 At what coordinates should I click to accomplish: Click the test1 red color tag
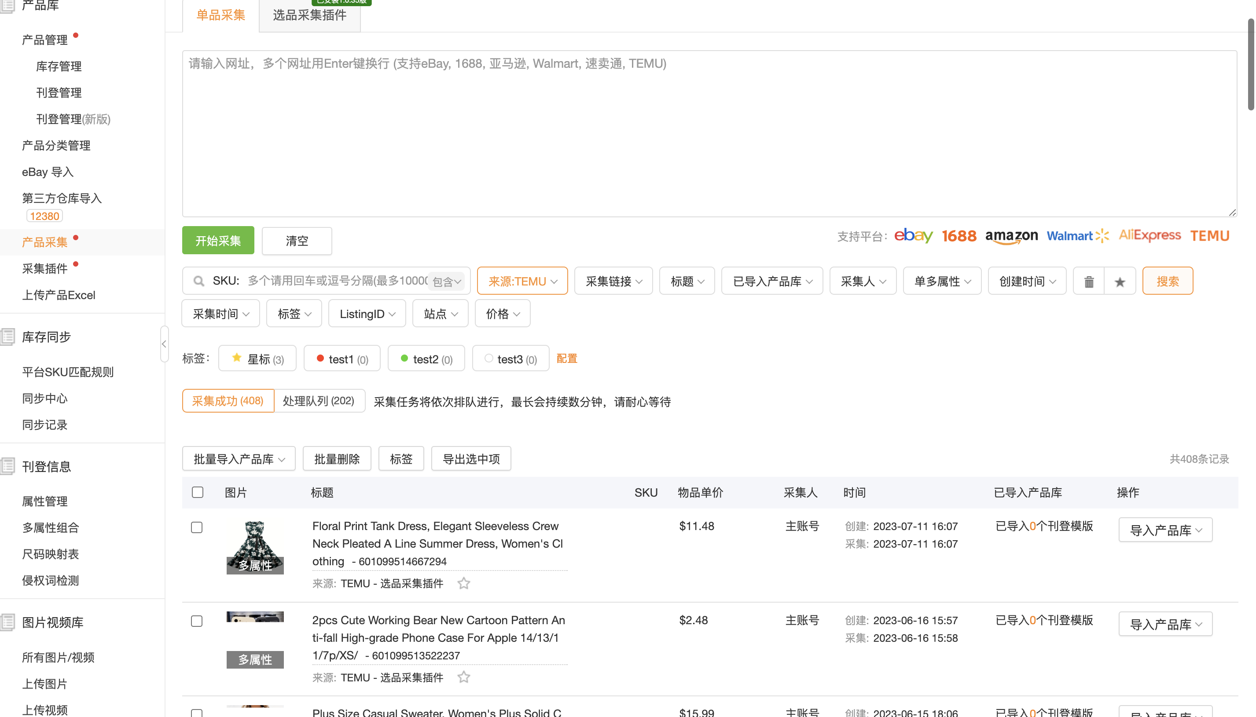(342, 358)
